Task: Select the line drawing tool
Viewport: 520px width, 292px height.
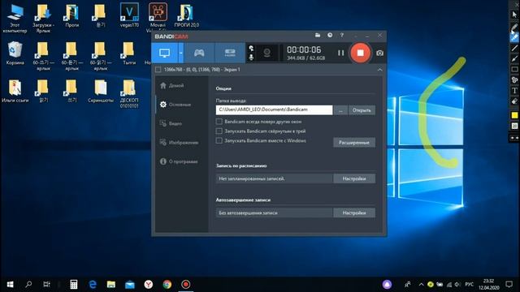Action: (x=514, y=49)
